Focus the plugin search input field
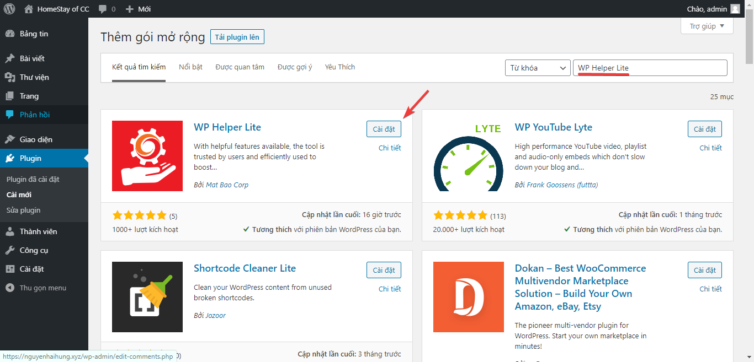Viewport: 754px width, 362px height. (650, 68)
